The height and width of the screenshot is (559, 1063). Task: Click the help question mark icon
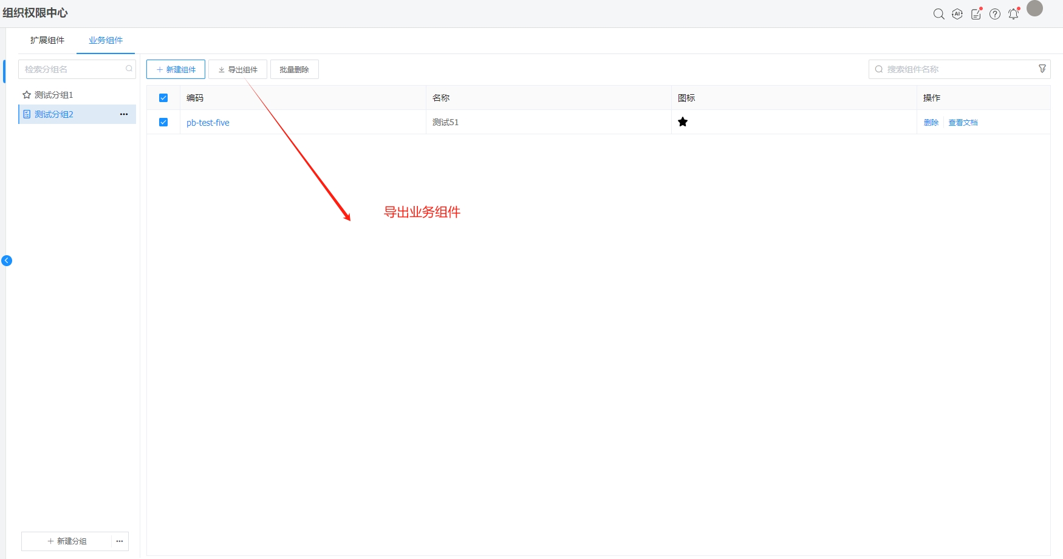tap(995, 14)
